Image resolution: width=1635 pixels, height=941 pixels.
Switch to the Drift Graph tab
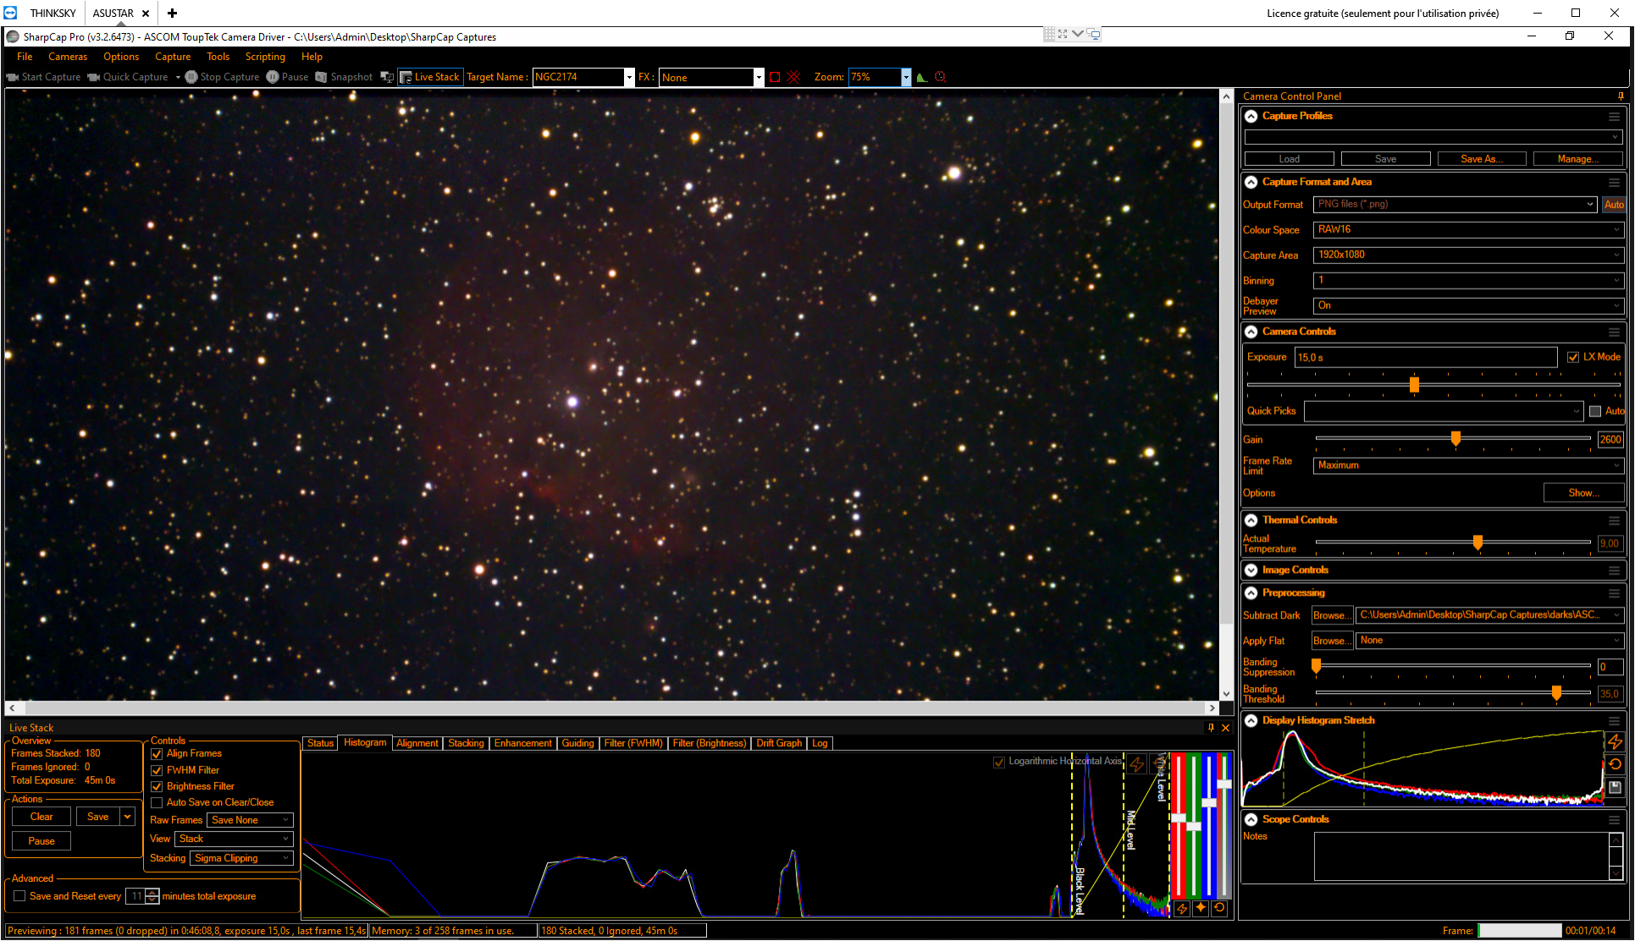[x=779, y=743]
